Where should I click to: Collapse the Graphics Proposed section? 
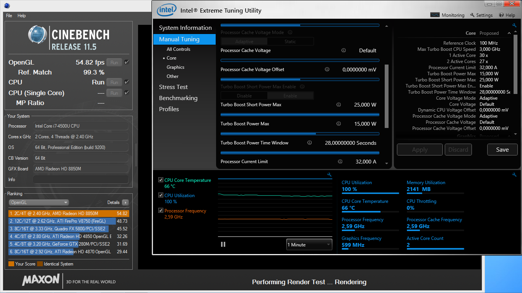(x=509, y=136)
